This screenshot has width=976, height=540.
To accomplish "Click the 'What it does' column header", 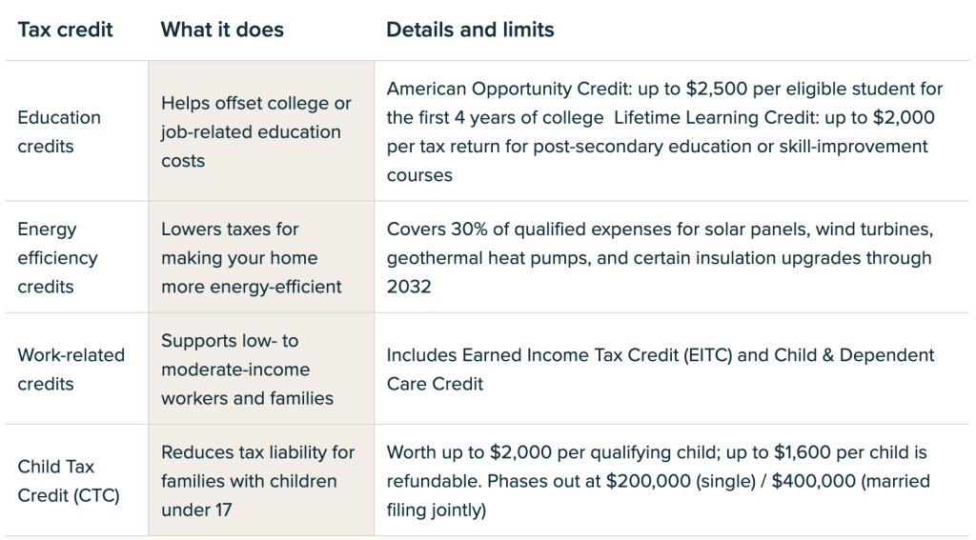I will (x=222, y=30).
